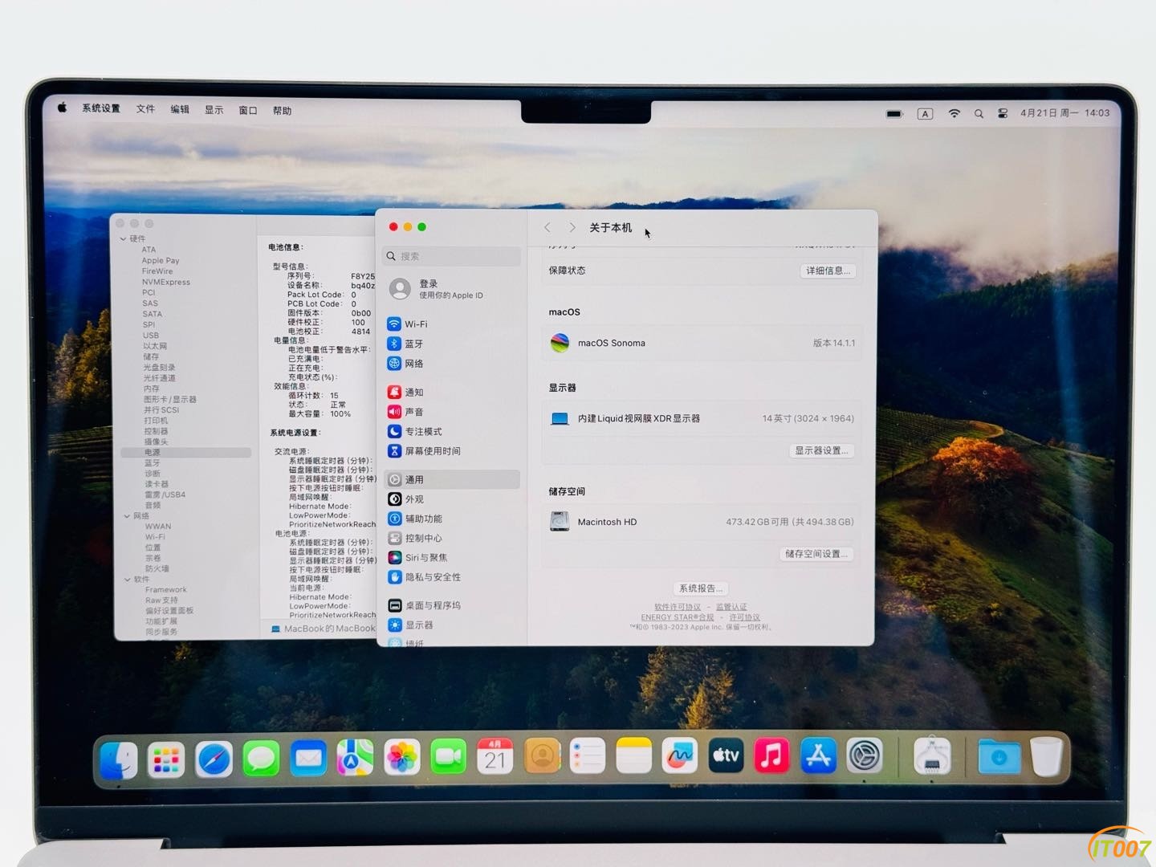
Task: Click the input source A indicator
Action: [x=925, y=114]
